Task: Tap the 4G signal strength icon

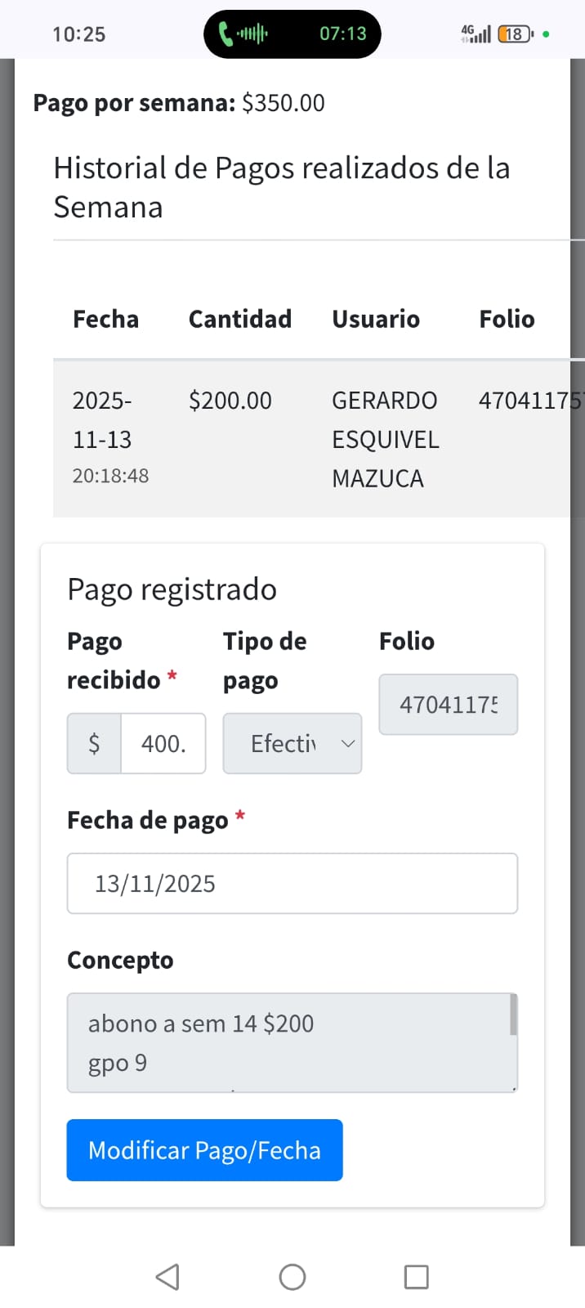Action: pos(476,34)
